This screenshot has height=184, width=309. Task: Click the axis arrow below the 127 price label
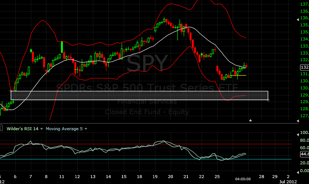[298, 121]
